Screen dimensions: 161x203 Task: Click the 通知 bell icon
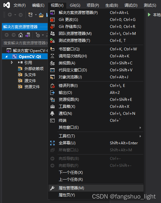(x=52, y=114)
